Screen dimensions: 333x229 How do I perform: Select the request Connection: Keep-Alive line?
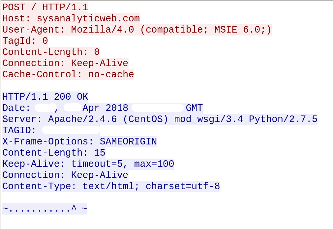point(65,63)
